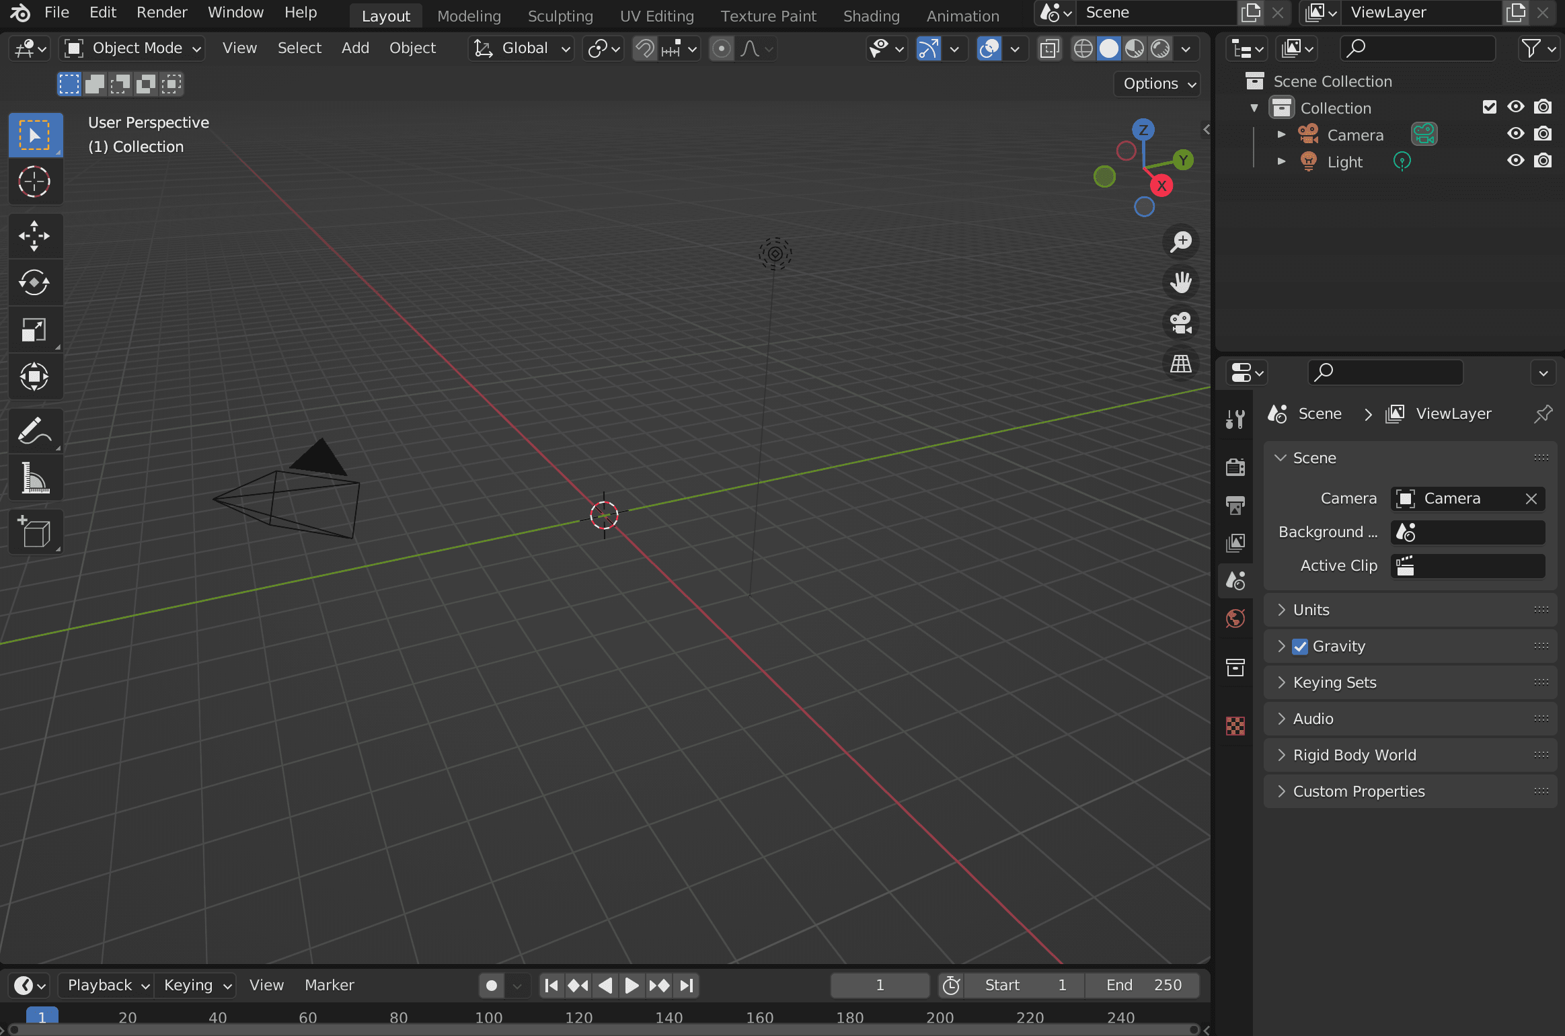Open the File menu
Viewport: 1565px width, 1036px height.
click(56, 13)
